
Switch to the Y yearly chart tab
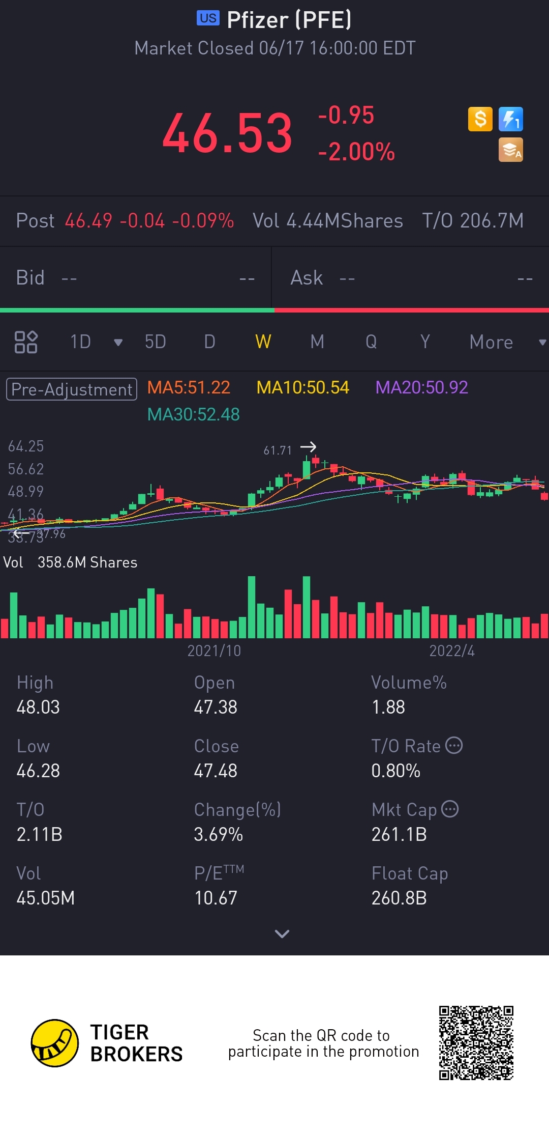tap(425, 342)
